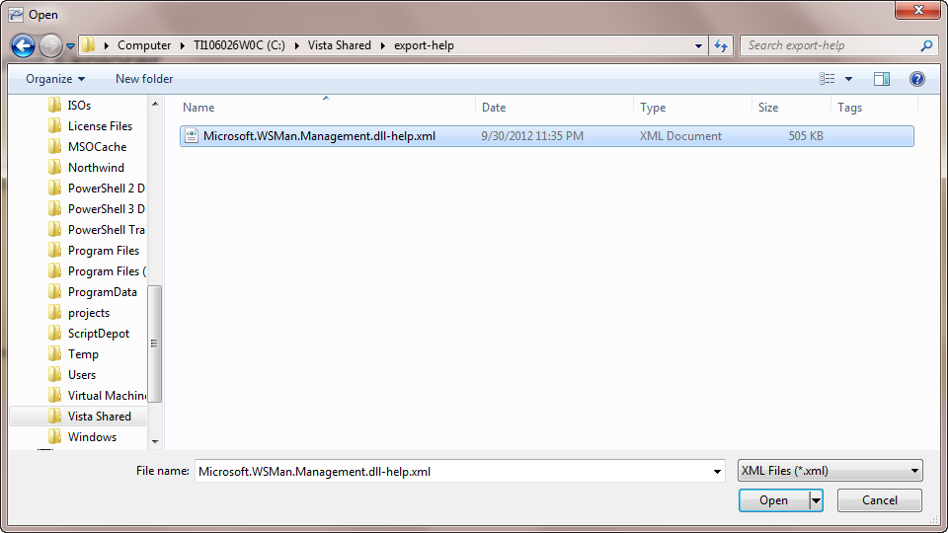Open the view options dropdown arrow
This screenshot has width=948, height=533.
point(849,79)
